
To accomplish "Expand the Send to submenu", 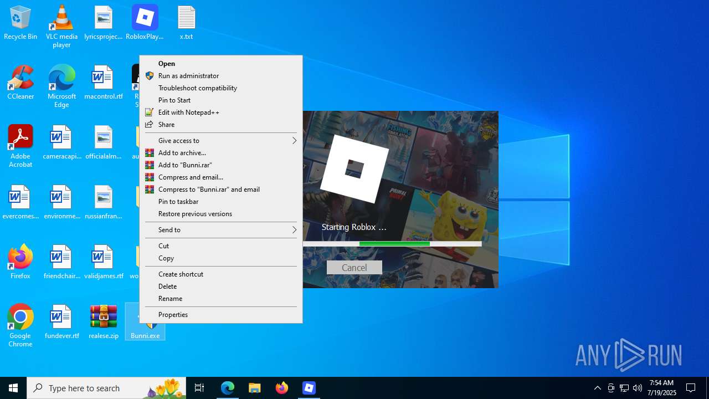I will pos(220,230).
